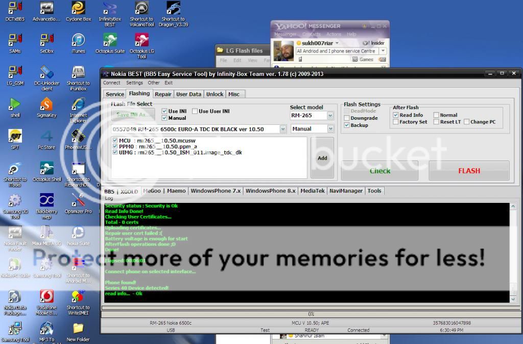Open the Yahoo status message dropdown arrow
The width and height of the screenshot is (523, 344).
click(x=383, y=51)
